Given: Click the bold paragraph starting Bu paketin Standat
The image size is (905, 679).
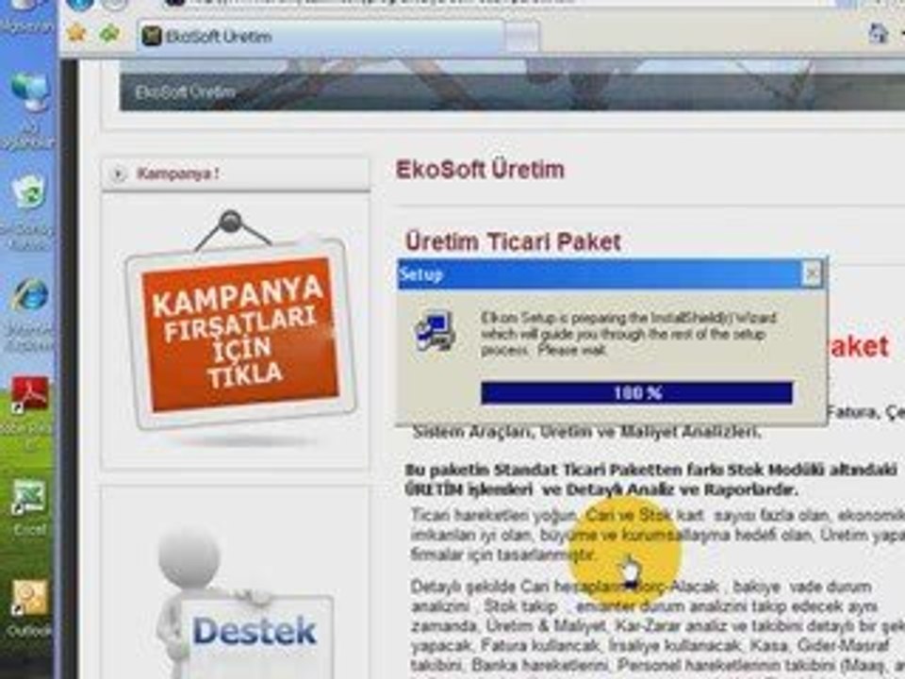Looking at the screenshot, I should (x=652, y=479).
